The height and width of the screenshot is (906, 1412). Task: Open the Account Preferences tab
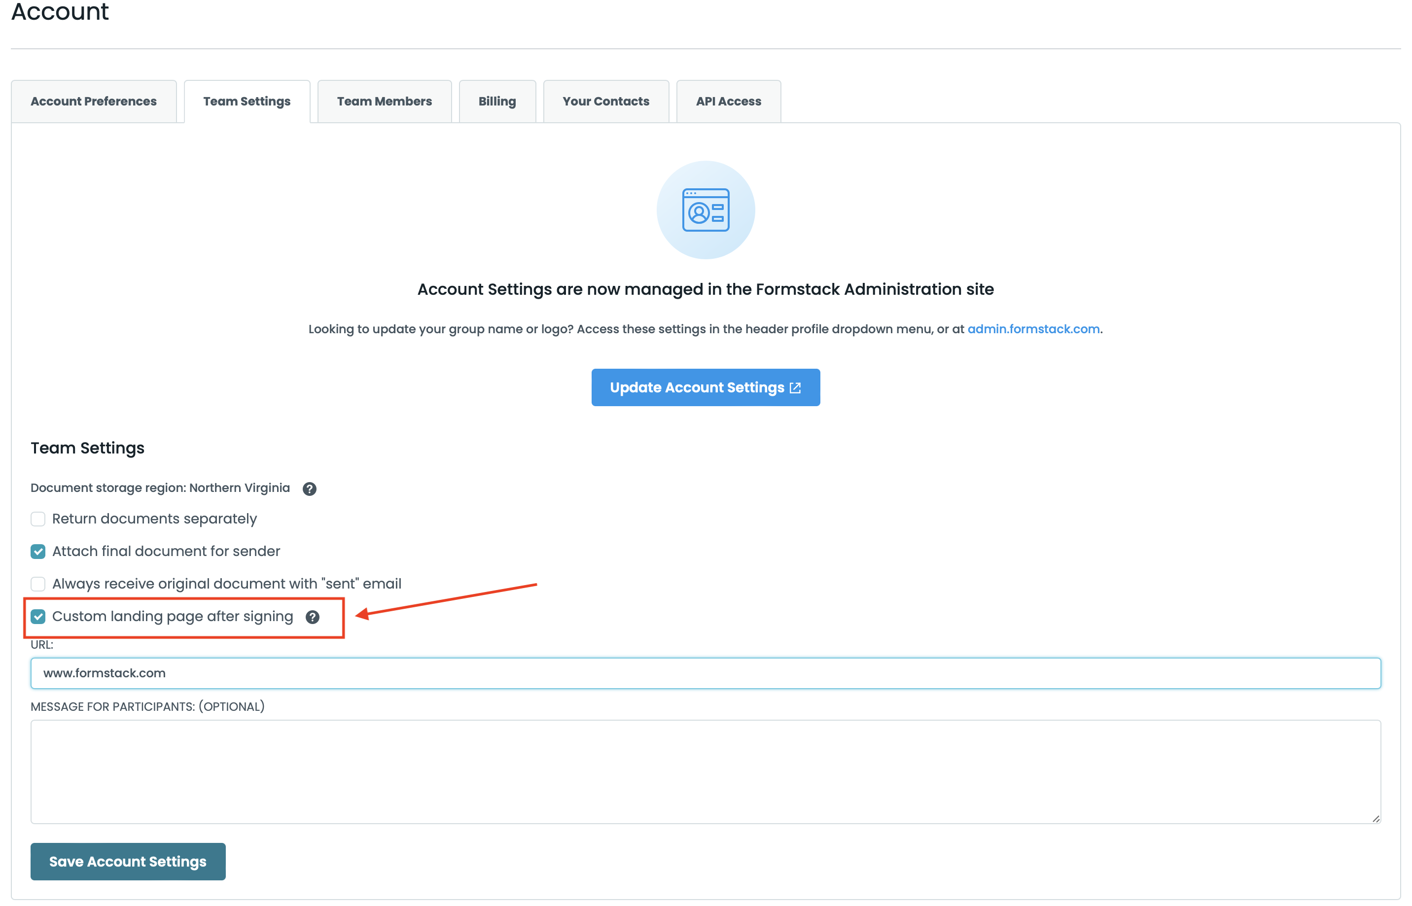pyautogui.click(x=94, y=101)
